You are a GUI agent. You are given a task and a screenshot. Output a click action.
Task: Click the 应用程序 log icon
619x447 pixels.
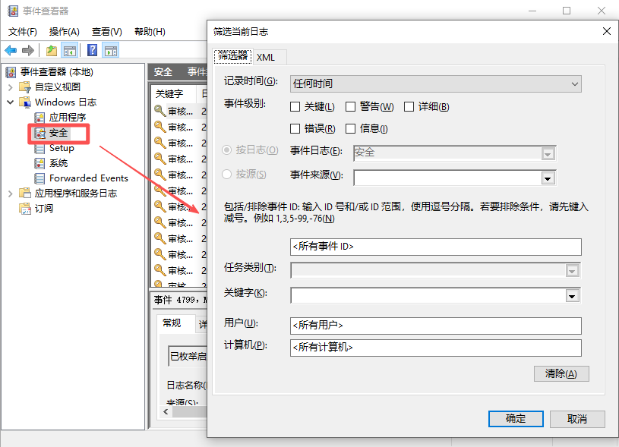click(39, 117)
